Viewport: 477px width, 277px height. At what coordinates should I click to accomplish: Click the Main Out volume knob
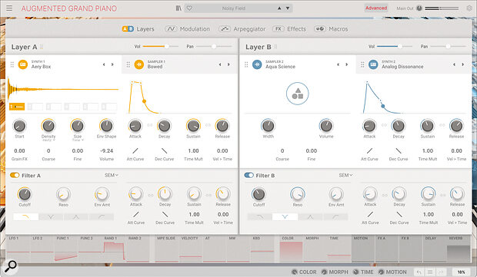419,8
